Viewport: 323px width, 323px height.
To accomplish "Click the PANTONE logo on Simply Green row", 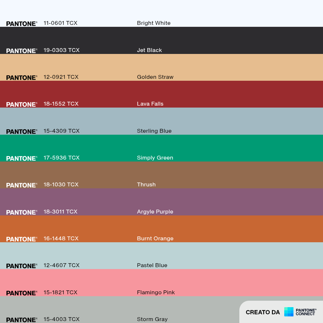I will click(x=22, y=158).
